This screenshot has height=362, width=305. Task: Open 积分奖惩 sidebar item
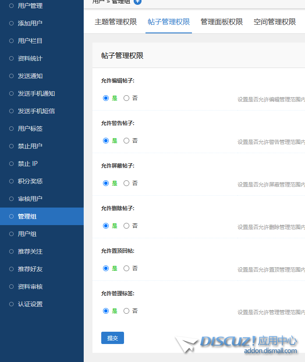(x=30, y=181)
